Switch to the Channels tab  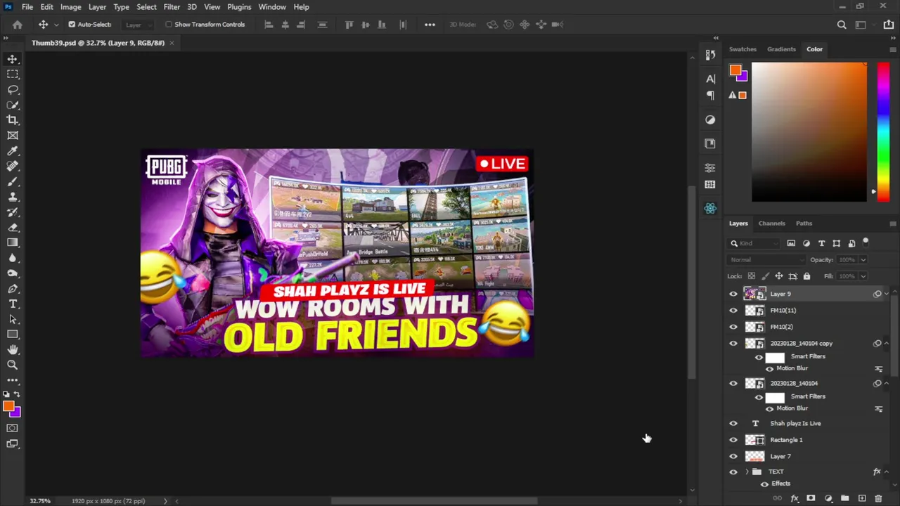771,223
